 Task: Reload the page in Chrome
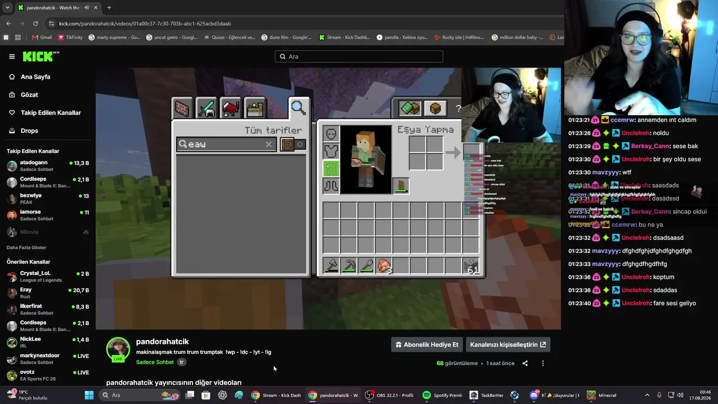[35, 24]
